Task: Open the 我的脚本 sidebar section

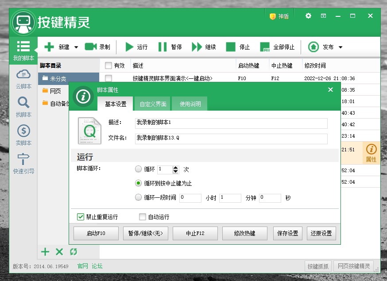Action: tap(23, 51)
